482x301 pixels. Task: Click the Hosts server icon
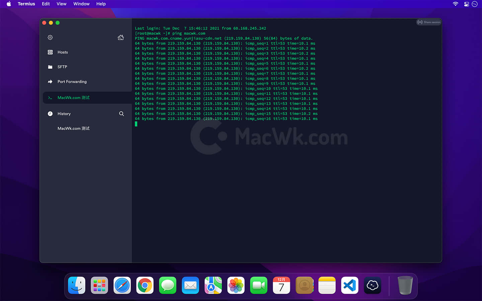coord(50,52)
